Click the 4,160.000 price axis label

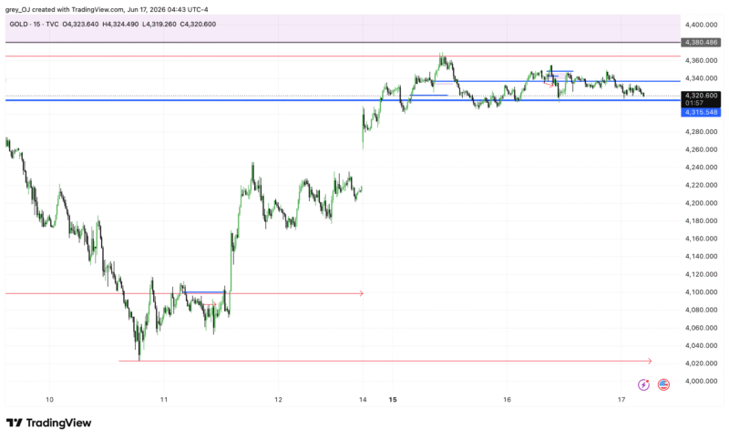(x=701, y=239)
